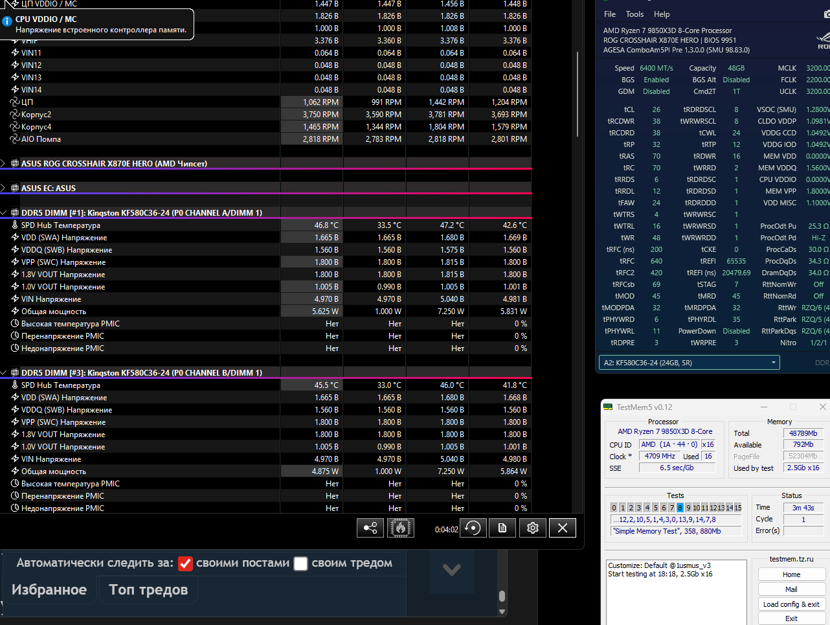Enable the своим тредом checkbox

click(300, 563)
